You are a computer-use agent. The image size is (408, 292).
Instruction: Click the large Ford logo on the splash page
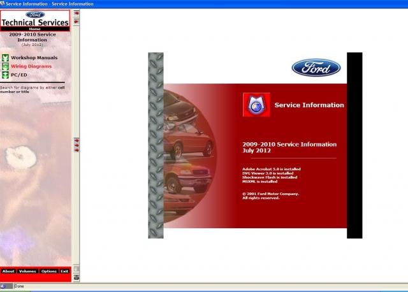[x=316, y=68]
